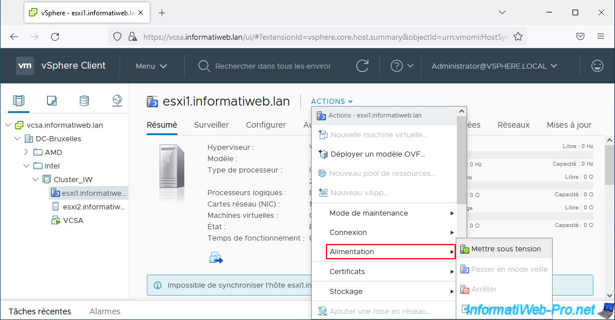The image size is (615, 320).
Task: Open the Tâches récentes panel
Action: point(40,311)
